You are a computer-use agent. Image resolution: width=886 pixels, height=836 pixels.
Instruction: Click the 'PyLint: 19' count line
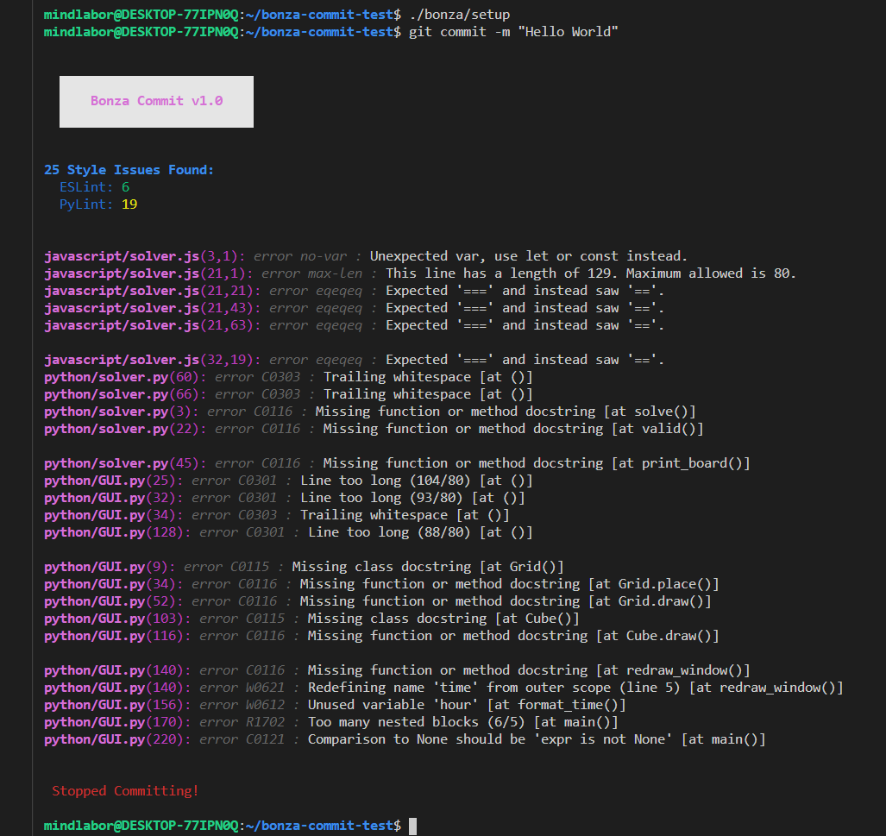point(98,204)
